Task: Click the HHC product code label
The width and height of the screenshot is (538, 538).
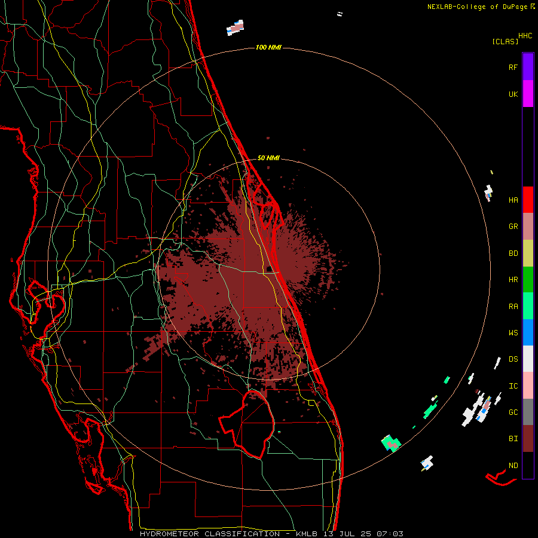Action: point(525,36)
